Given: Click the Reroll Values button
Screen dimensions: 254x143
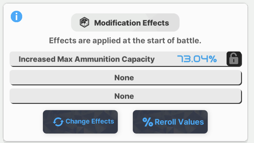Looking at the screenshot, I should pyautogui.click(x=170, y=122).
